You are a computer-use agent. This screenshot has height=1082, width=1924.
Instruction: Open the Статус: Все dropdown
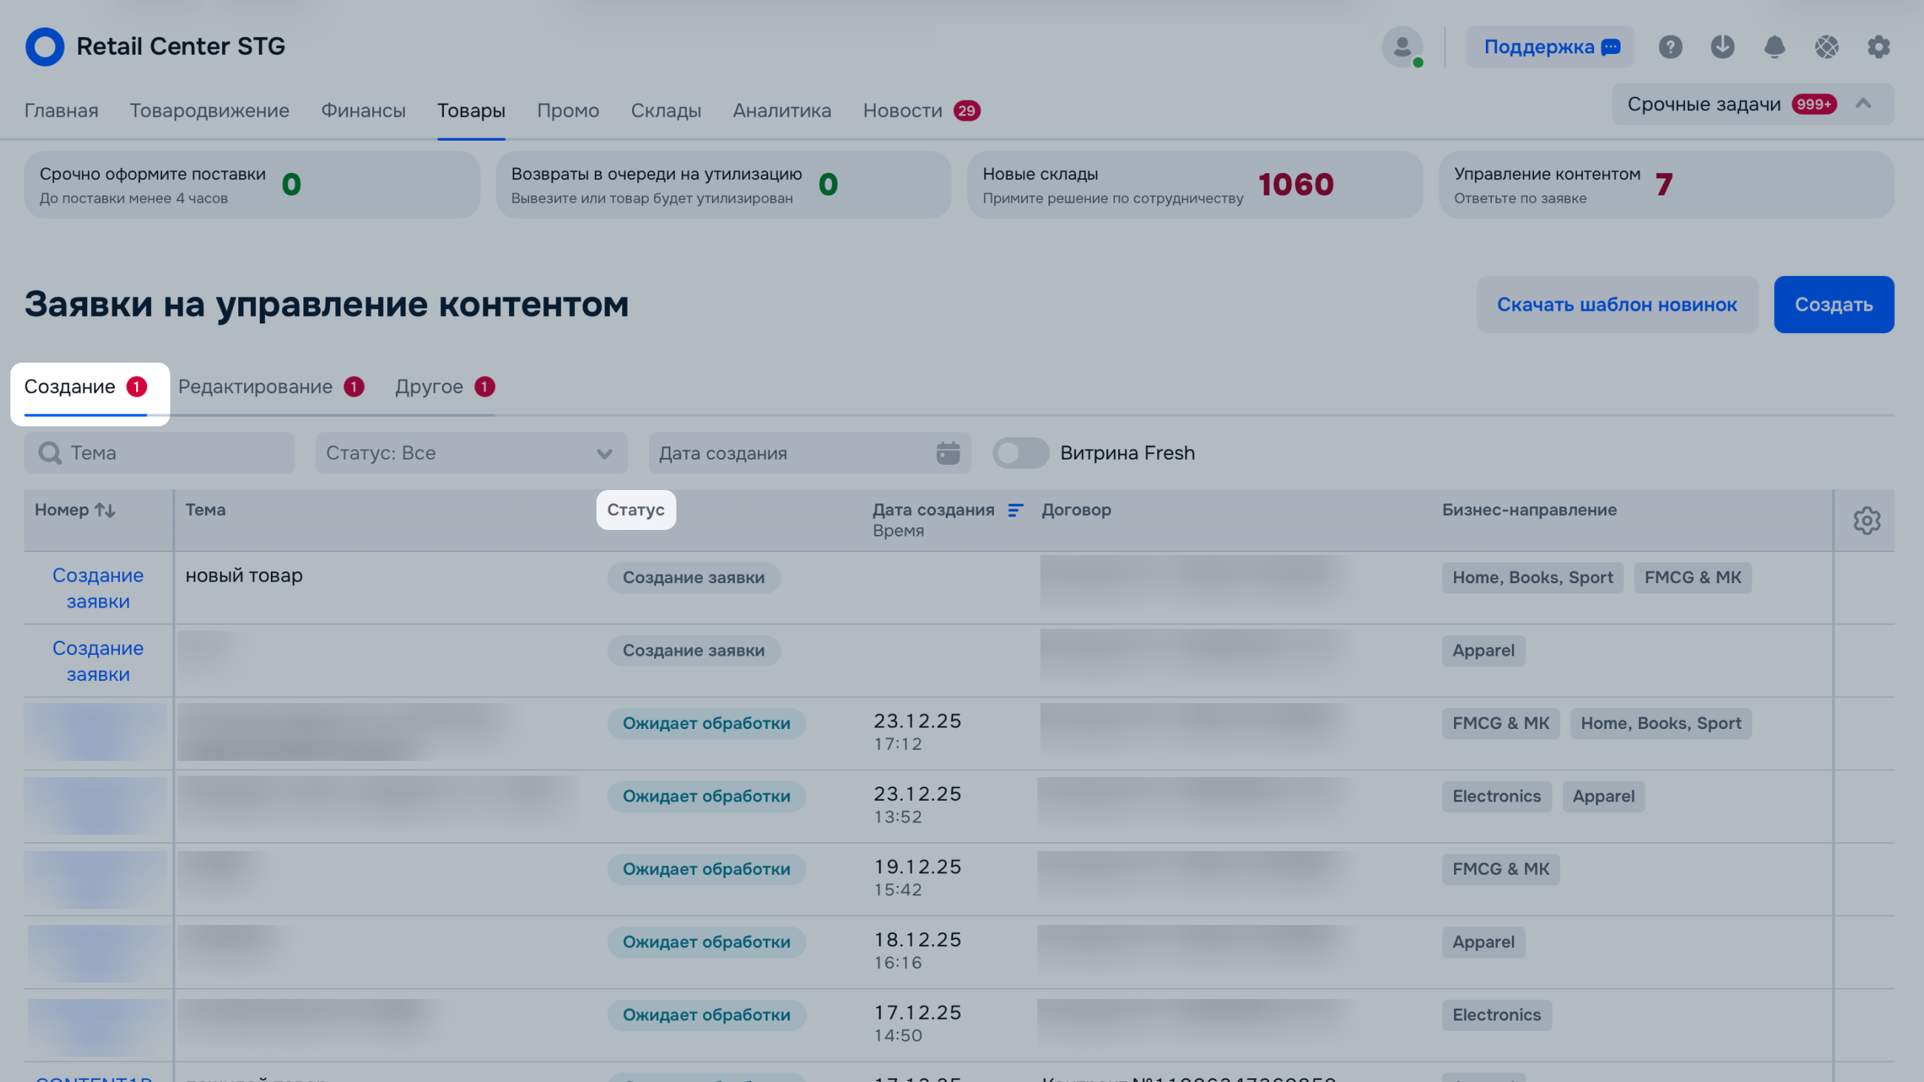471,452
